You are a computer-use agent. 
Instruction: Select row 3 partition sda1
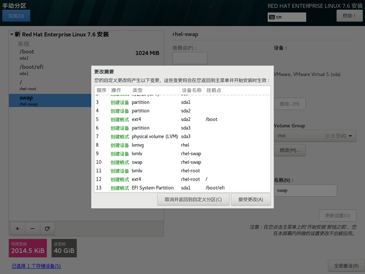coord(183,102)
